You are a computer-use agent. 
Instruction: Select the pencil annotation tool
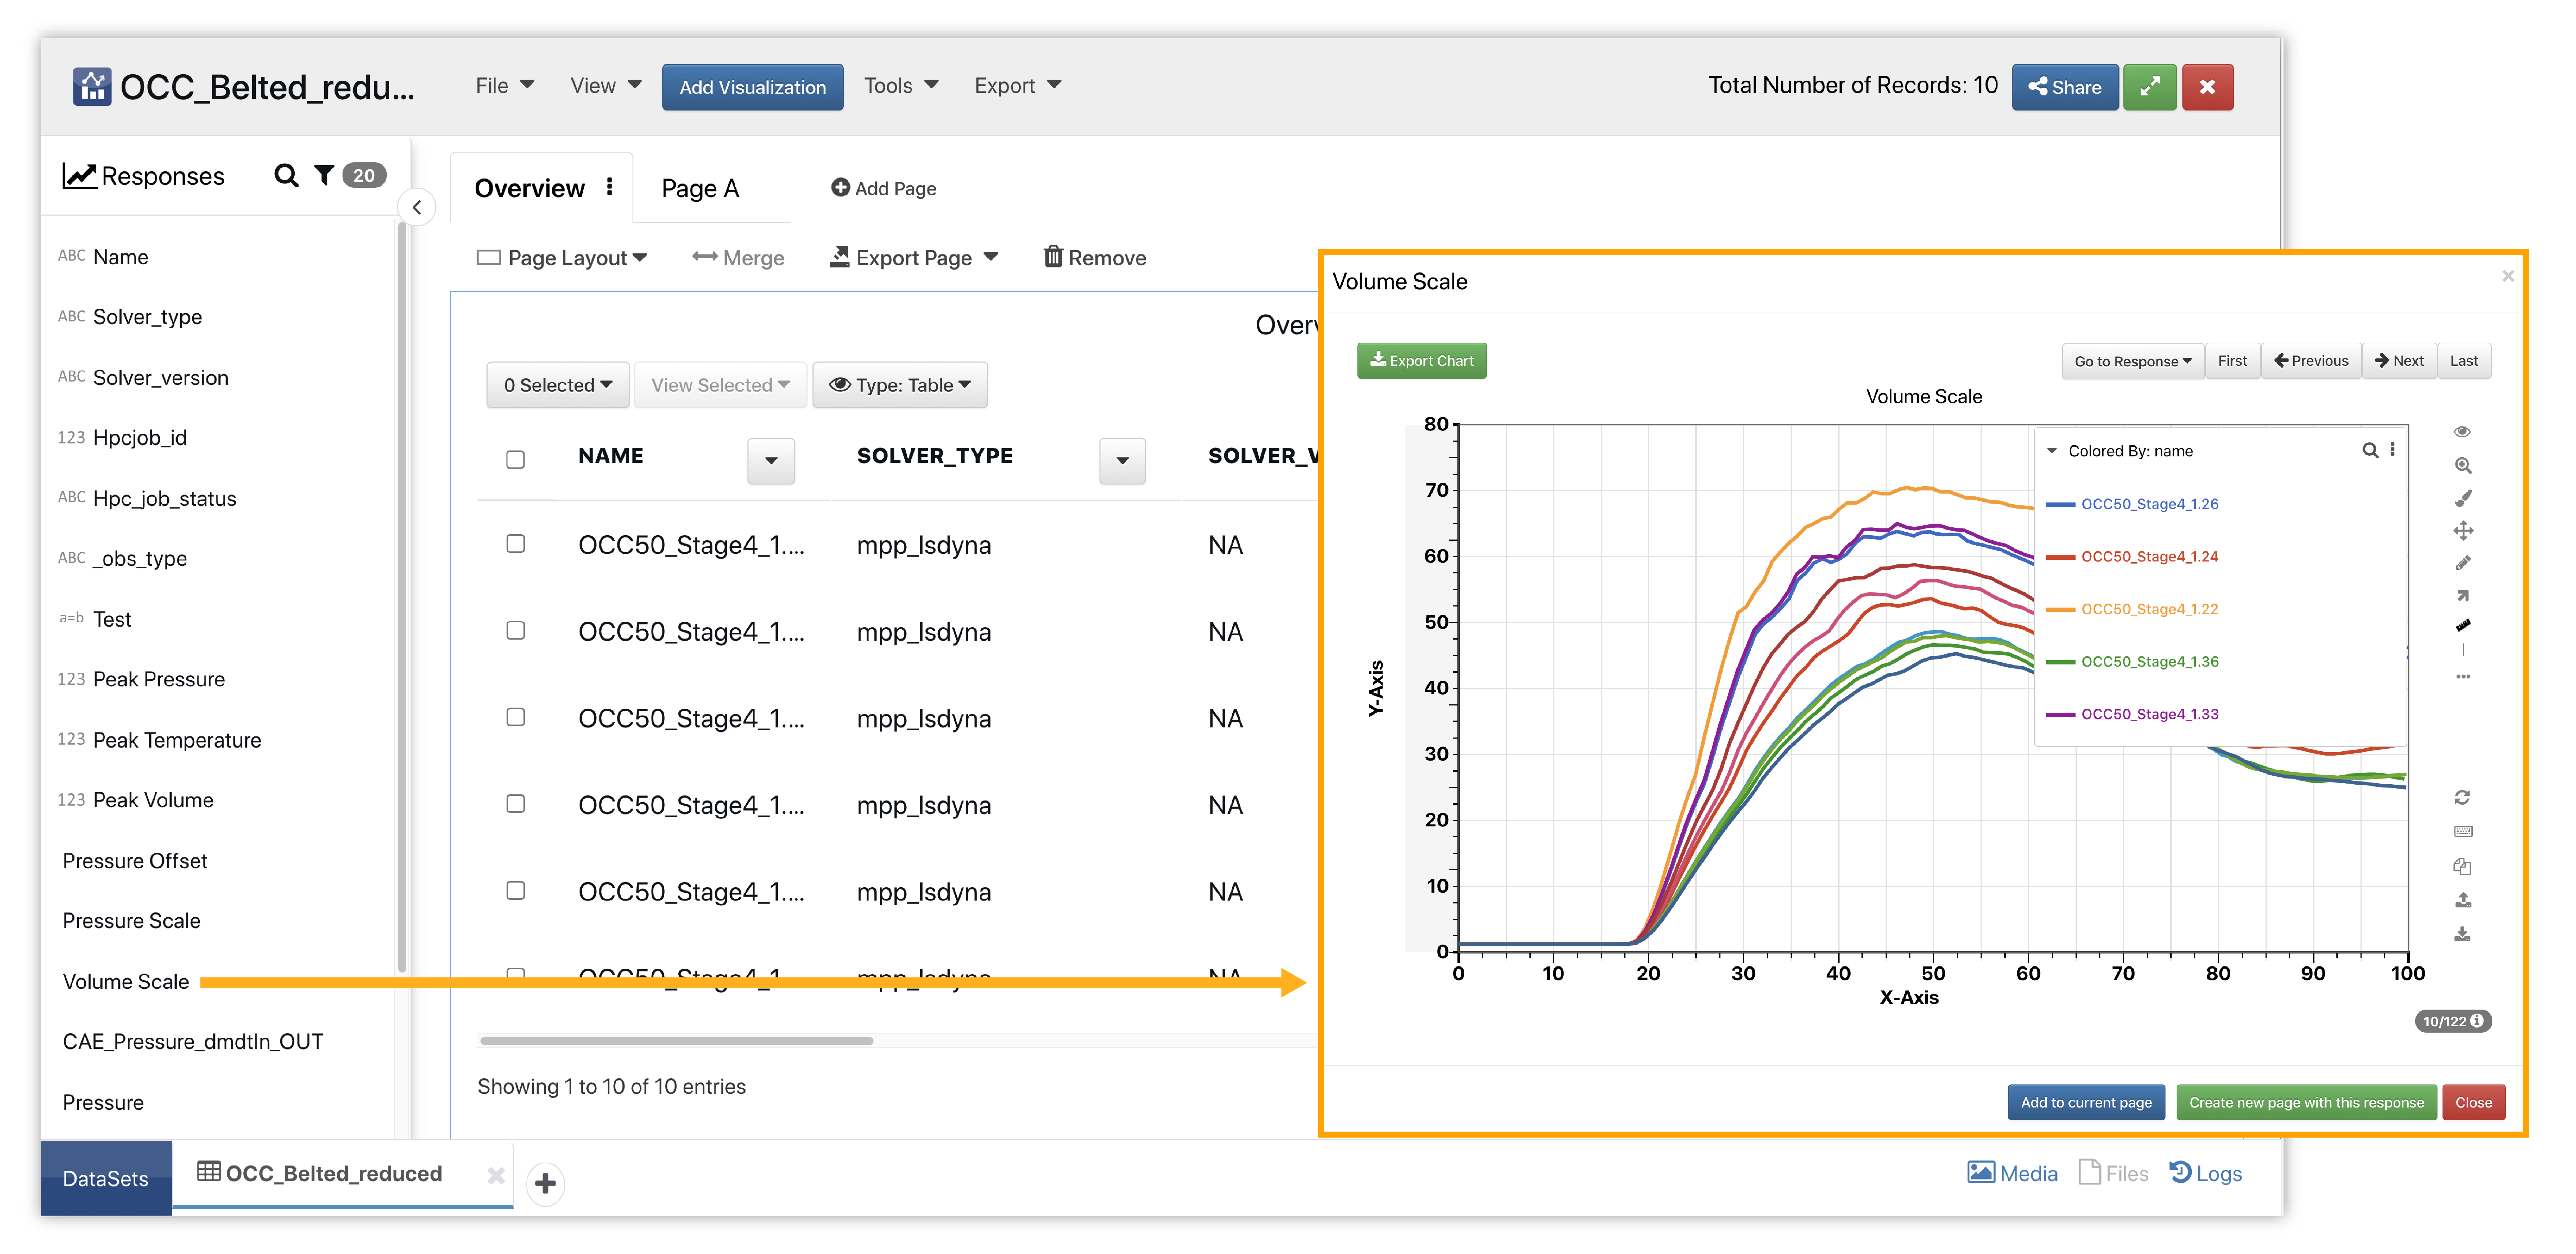(x=2463, y=563)
